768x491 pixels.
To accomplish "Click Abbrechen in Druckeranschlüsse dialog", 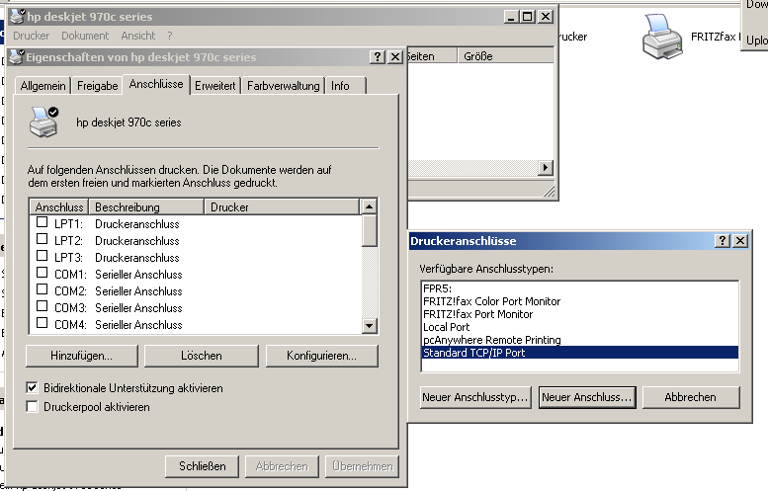I will pos(691,397).
